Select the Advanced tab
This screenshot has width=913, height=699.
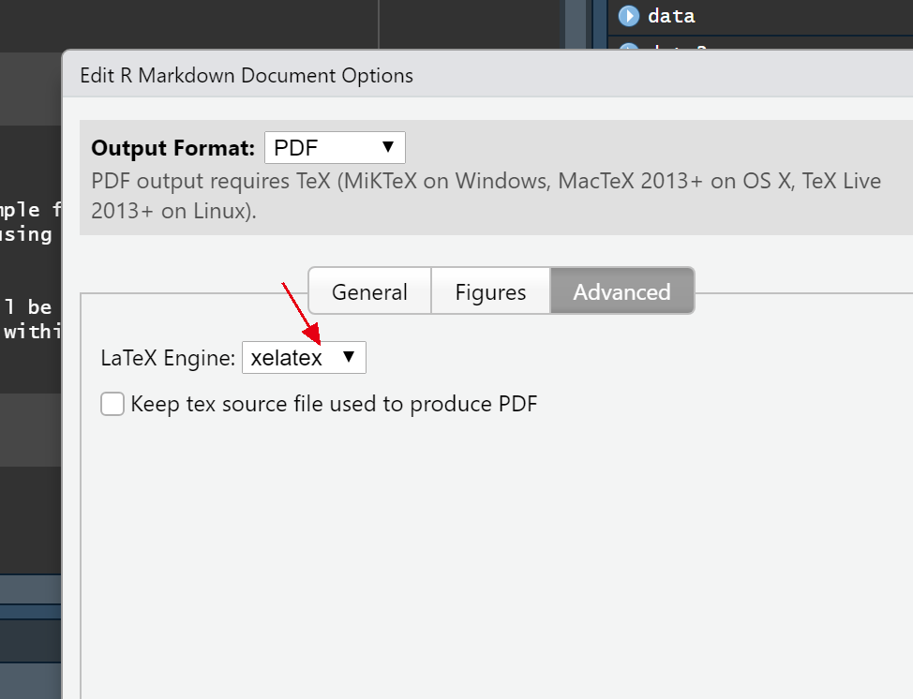click(x=621, y=291)
